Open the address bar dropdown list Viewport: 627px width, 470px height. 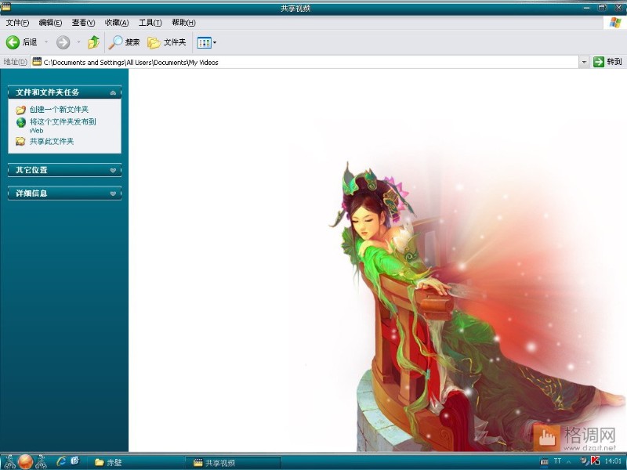pos(584,62)
